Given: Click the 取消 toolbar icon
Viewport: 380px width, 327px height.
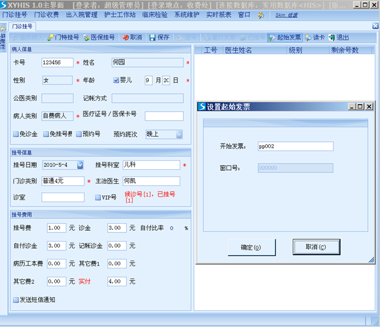Looking at the screenshot, I should (125, 37).
